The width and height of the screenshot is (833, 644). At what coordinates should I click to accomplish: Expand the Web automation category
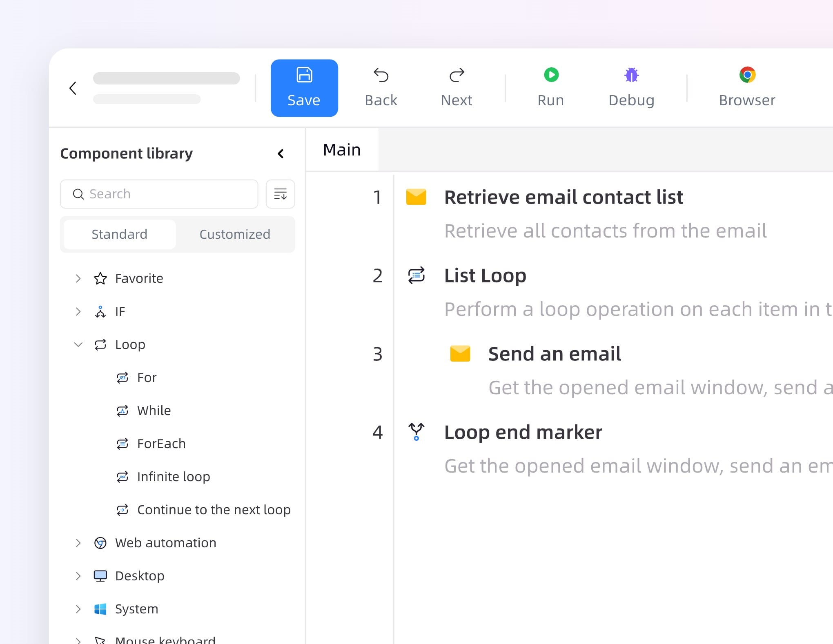(78, 543)
